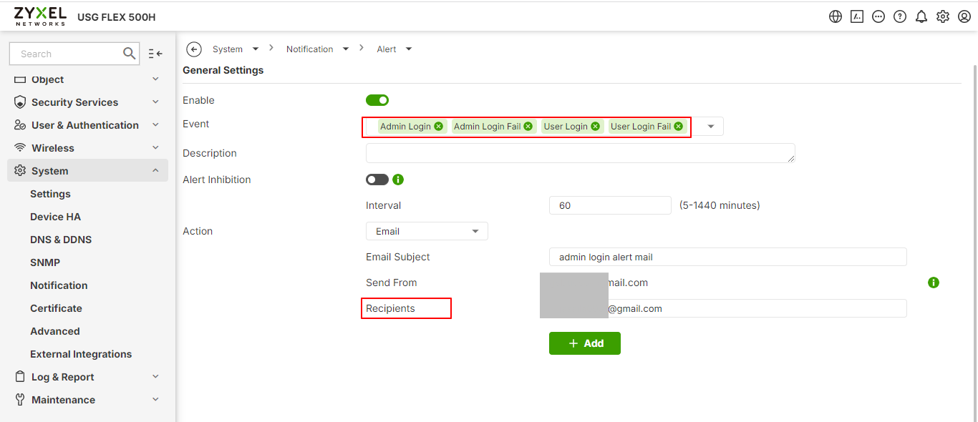This screenshot has width=978, height=422.
Task: Open the more options ellipsis icon
Action: (x=878, y=16)
